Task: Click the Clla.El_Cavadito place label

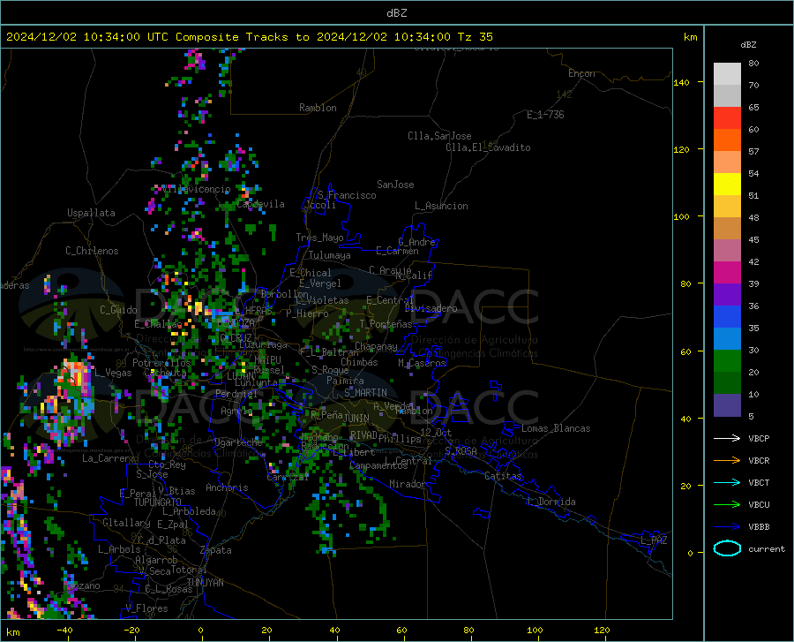Action: (x=488, y=147)
